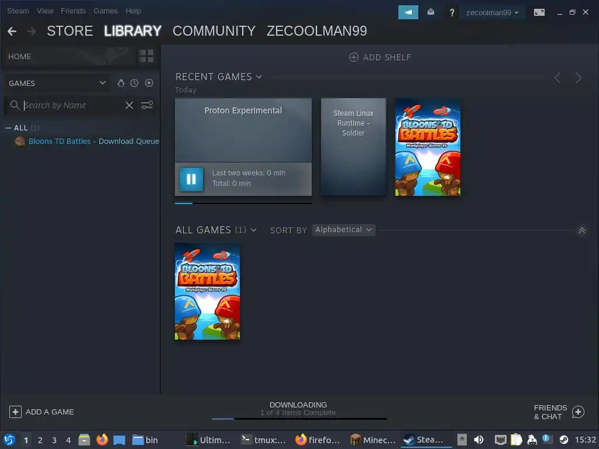Click the forward navigation arrow
This screenshot has height=449, width=599.
[x=32, y=31]
